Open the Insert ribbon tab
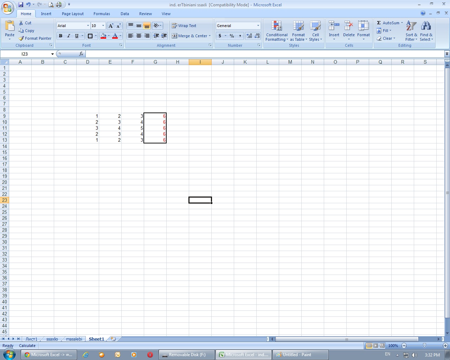The width and height of the screenshot is (450, 360). click(46, 14)
